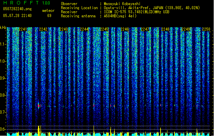Viewport: 214px width, 136px height.
Task: Select antenna value A504HB(yagi 4el)
Action: (120, 16)
